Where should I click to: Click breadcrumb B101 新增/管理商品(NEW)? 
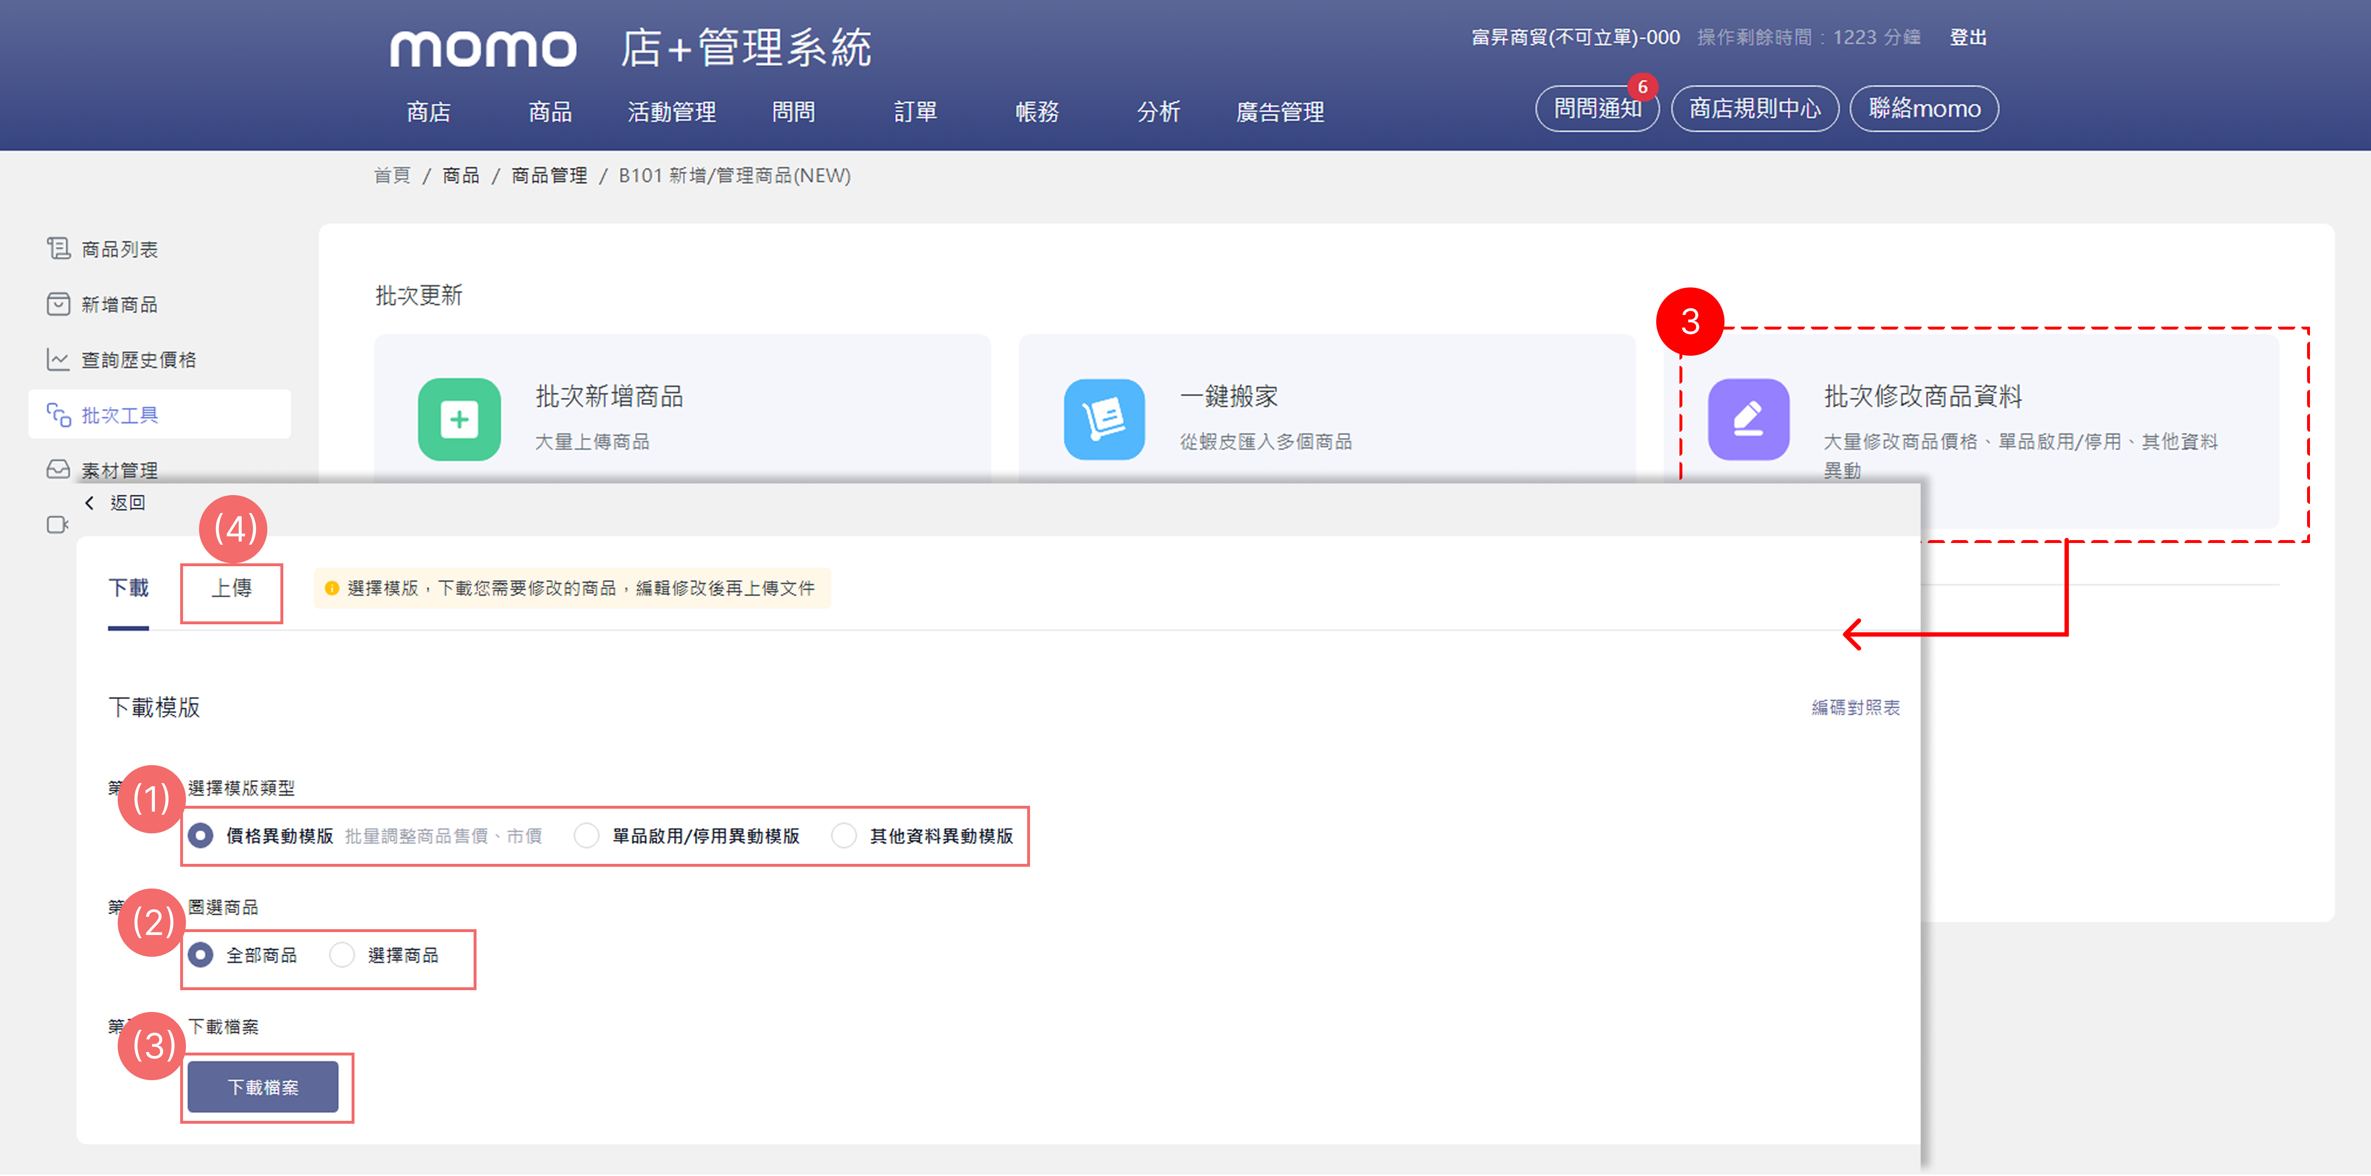point(735,176)
